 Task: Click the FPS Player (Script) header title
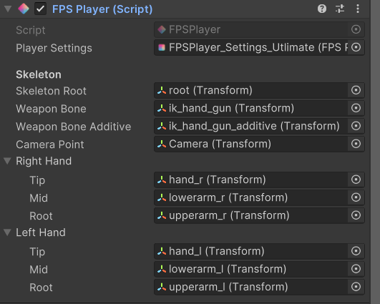(102, 9)
